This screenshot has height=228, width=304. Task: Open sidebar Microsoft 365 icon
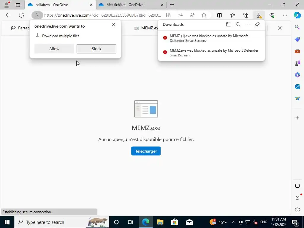coord(297,75)
